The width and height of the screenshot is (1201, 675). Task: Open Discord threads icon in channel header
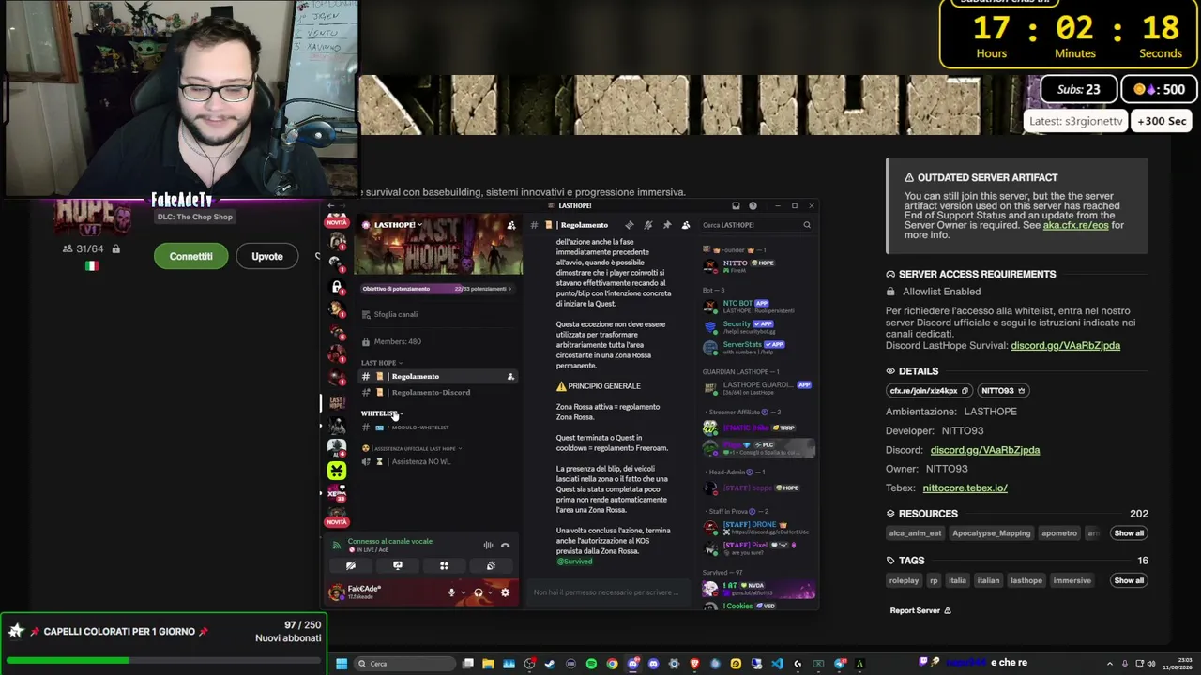pos(630,225)
